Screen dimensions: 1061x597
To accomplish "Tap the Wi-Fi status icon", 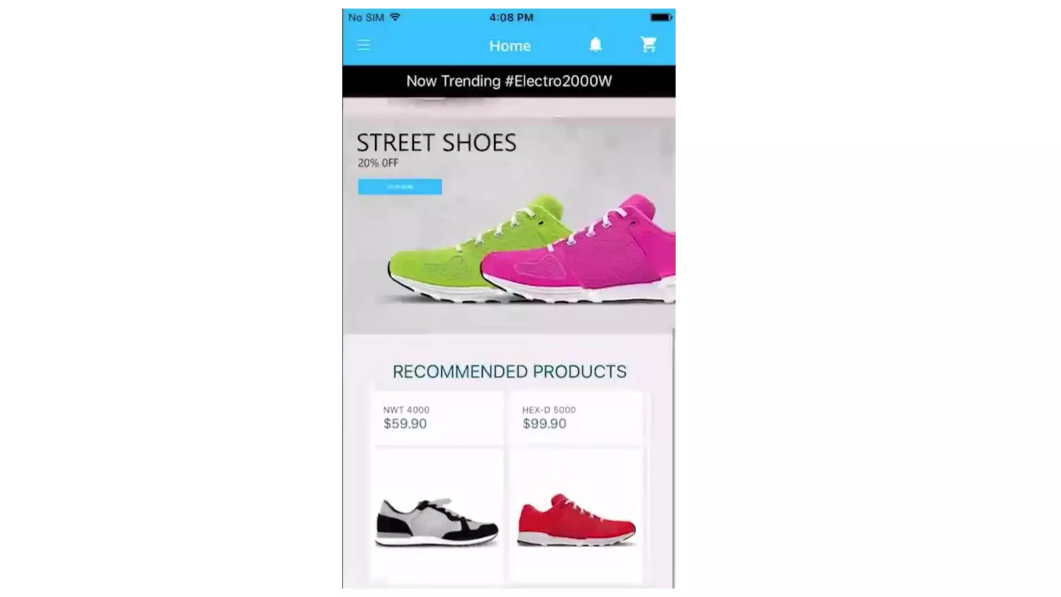I will [x=395, y=17].
